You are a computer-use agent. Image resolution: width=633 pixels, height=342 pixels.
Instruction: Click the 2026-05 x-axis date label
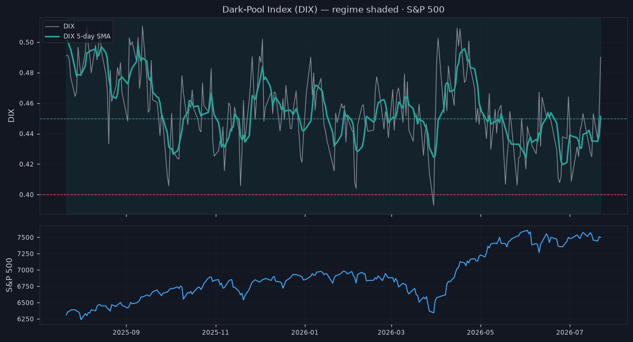click(x=481, y=333)
